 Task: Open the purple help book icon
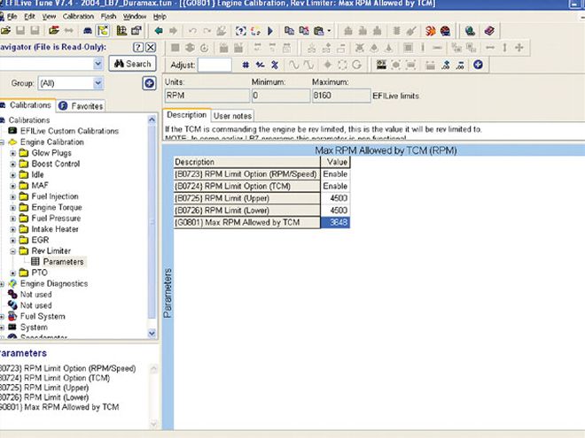click(x=489, y=31)
